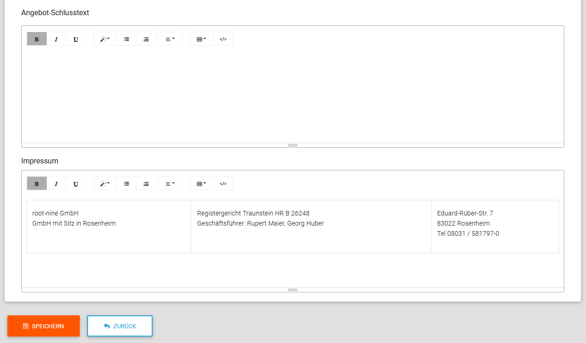Insert unordered list in Angebot-Schlusstext editor
This screenshot has width=586, height=343.
[x=126, y=39]
